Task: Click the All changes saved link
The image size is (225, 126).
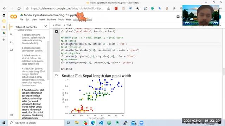Action: 82,20
